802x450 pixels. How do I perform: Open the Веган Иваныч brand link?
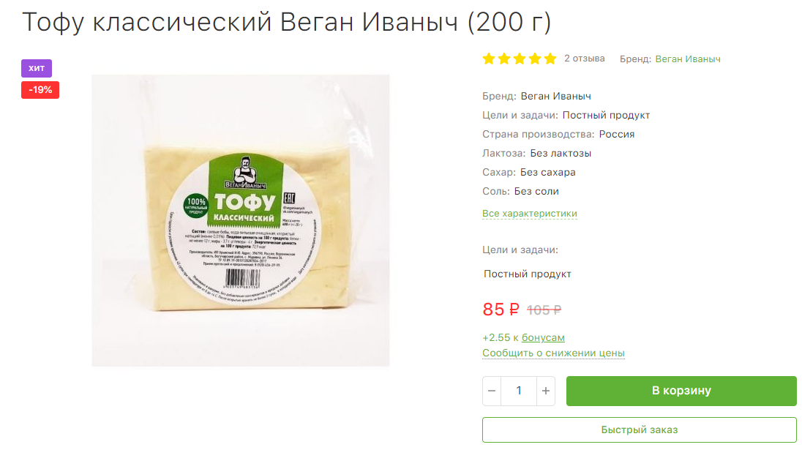pyautogui.click(x=687, y=59)
